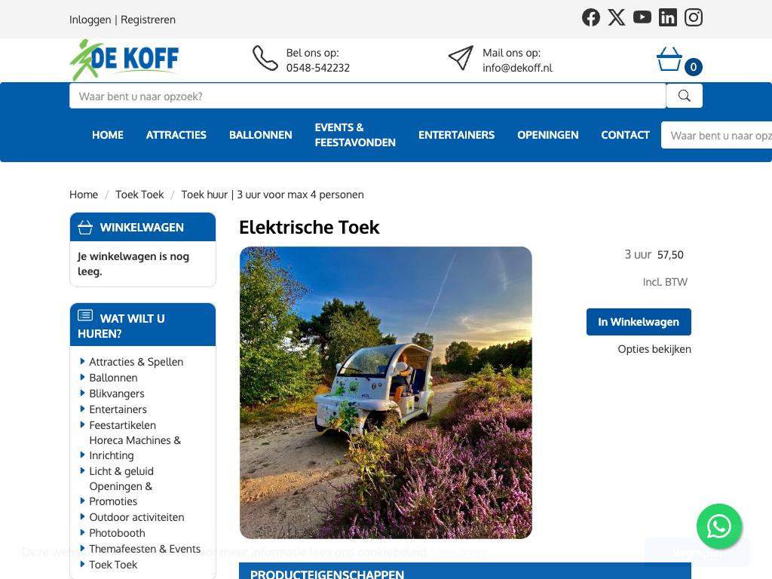
Task: Focus the main search input field
Action: [368, 96]
